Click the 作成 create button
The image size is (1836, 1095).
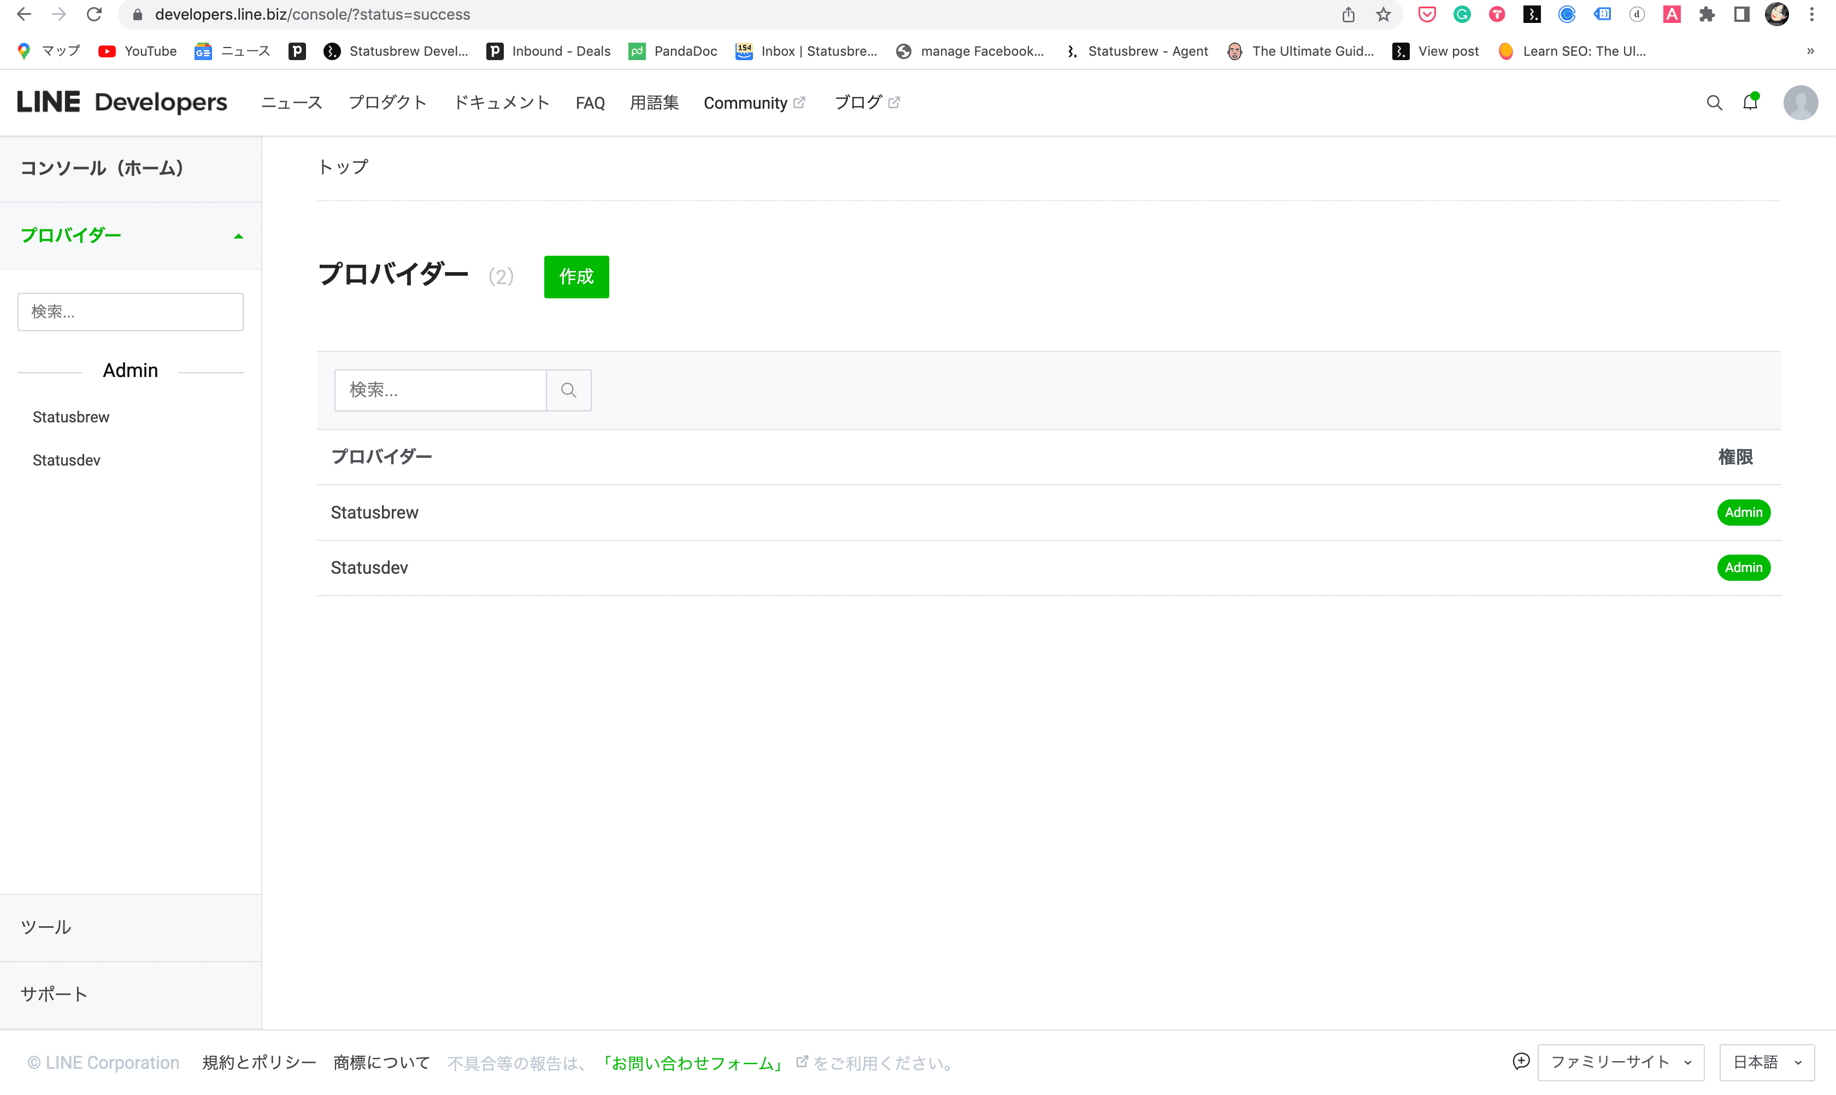[576, 276]
